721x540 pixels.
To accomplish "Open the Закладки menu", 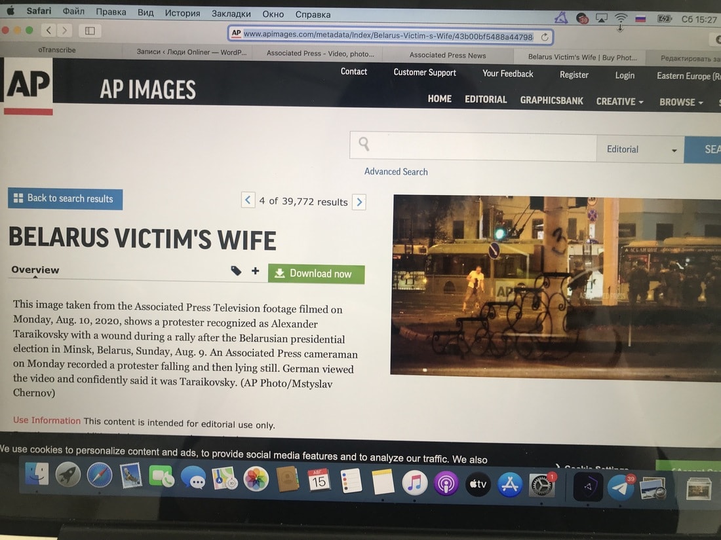I will coord(231,14).
